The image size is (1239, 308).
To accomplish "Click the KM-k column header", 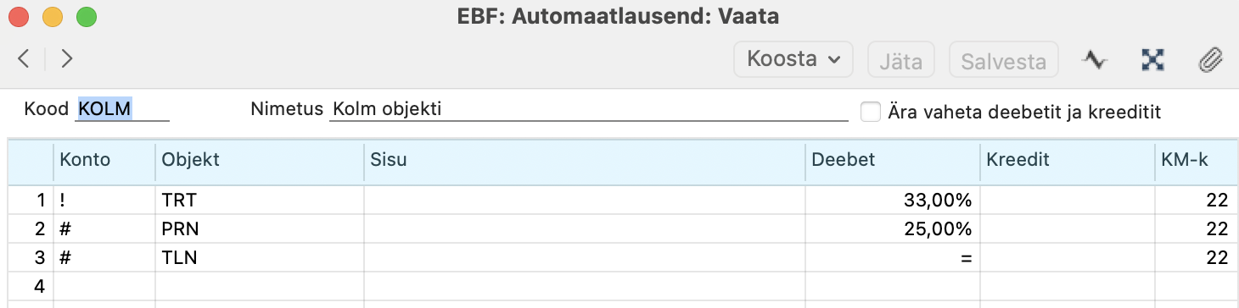I will (x=1192, y=160).
